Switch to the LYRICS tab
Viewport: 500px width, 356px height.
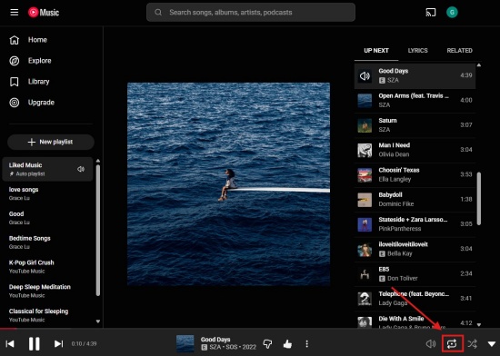[418, 50]
